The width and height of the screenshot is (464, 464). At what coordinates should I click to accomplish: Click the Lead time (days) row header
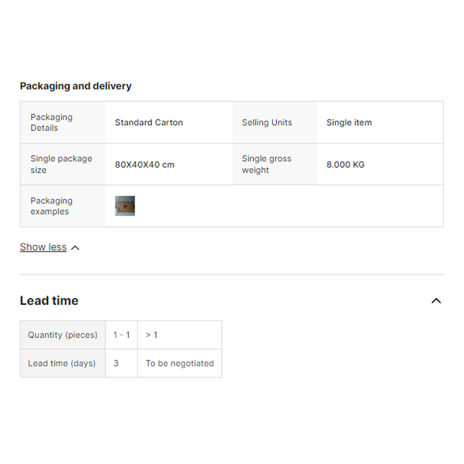[x=61, y=363]
